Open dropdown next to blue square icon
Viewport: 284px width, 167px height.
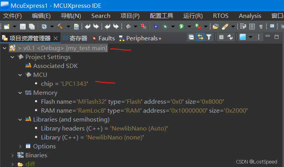tap(251, 37)
